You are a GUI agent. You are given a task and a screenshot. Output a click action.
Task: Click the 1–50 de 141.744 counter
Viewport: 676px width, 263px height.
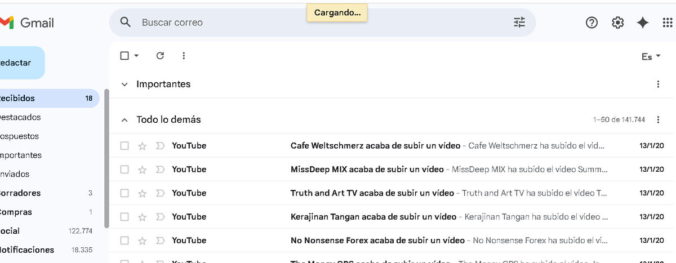(619, 120)
